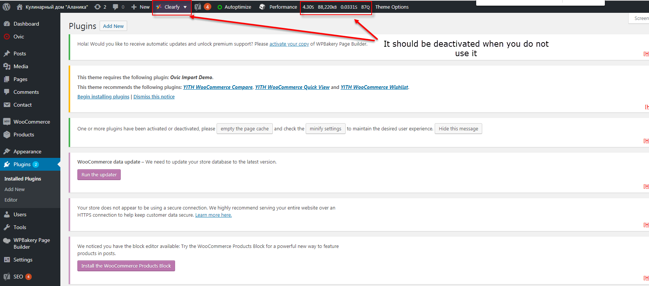Click the Media icon in sidebar
The width and height of the screenshot is (649, 286).
pyautogui.click(x=7, y=66)
